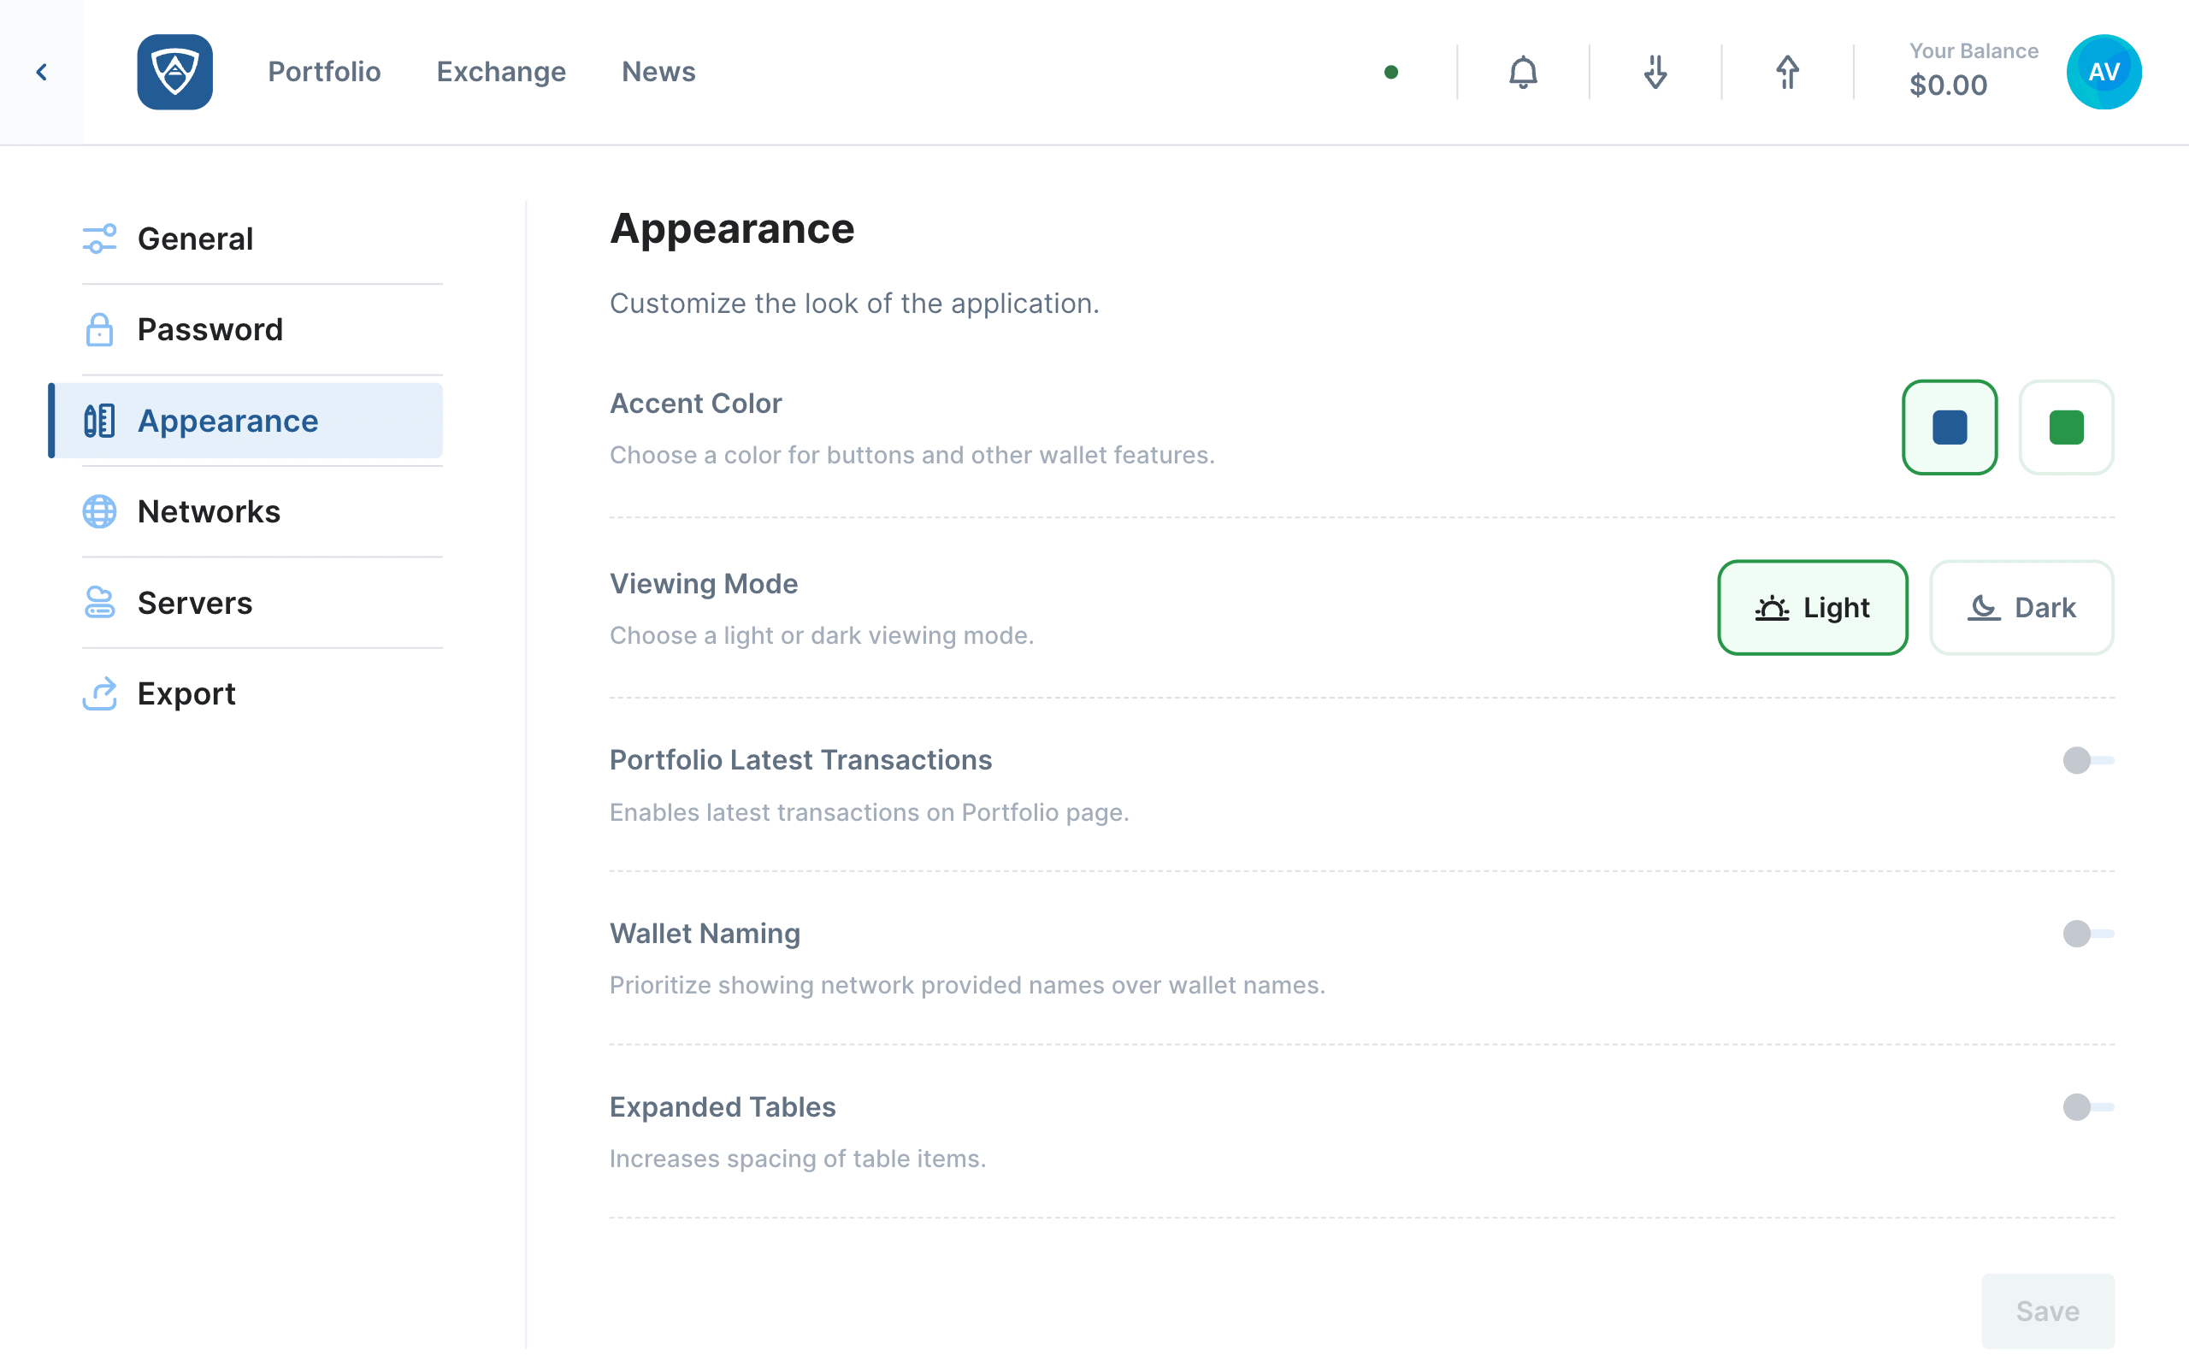Click the $0.00 balance value
Screen dimensions: 2189x1368
pyautogui.click(x=1949, y=86)
